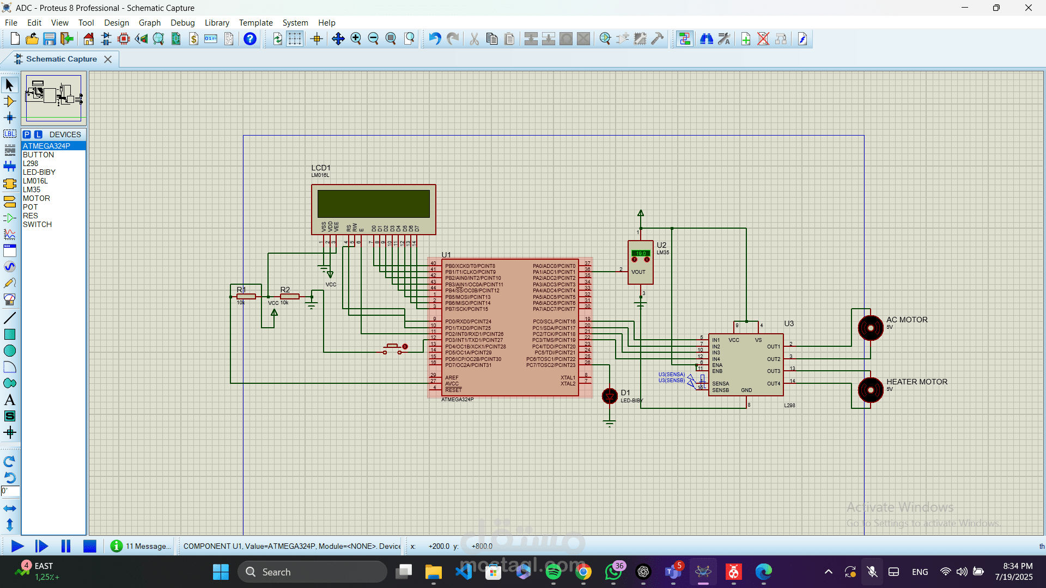Select the Buses mode tool
Screen dimensions: 1046x588
[9, 167]
